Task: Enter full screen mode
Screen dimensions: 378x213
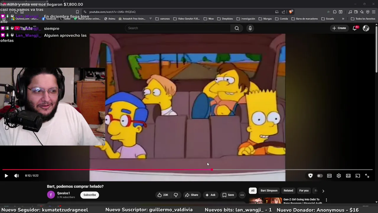Action: click(367, 176)
